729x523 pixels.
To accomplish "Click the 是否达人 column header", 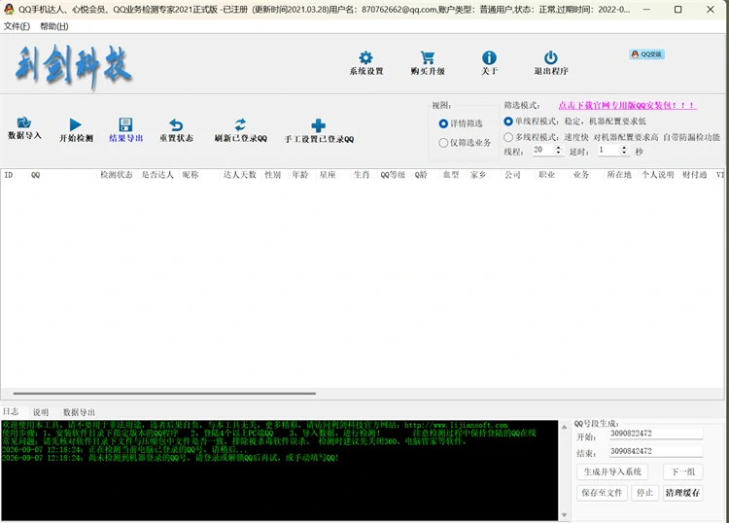I will [157, 175].
